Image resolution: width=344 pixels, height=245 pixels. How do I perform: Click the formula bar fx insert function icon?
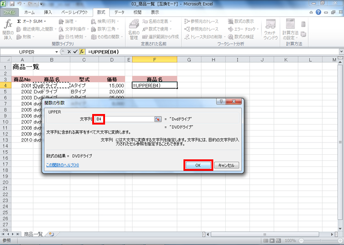[x=82, y=52]
